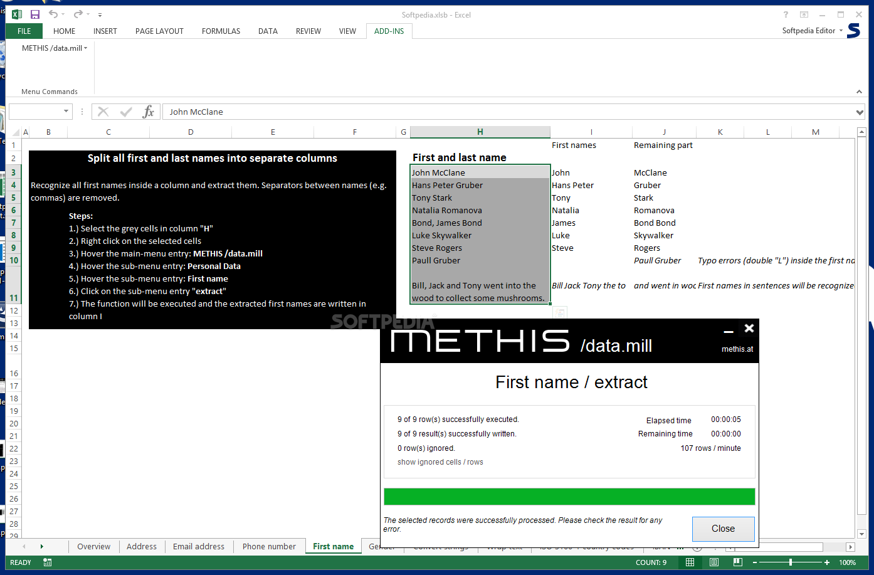Expand the Name Box dropdown
This screenshot has width=874, height=575.
click(66, 112)
